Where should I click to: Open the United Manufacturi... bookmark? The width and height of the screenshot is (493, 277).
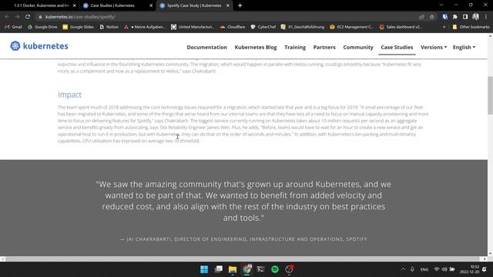[x=193, y=27]
